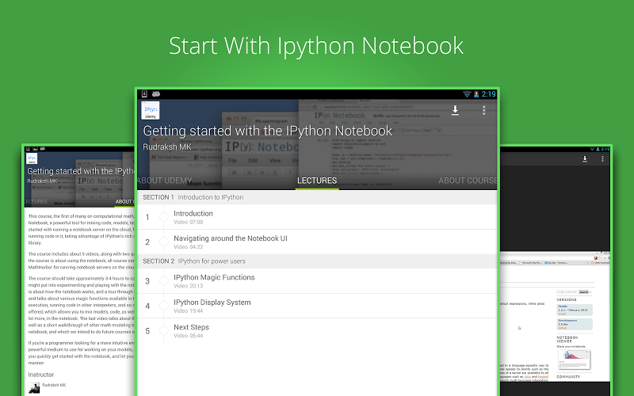
Task: Select progress circle for Navigating lecture
Action: [164, 242]
